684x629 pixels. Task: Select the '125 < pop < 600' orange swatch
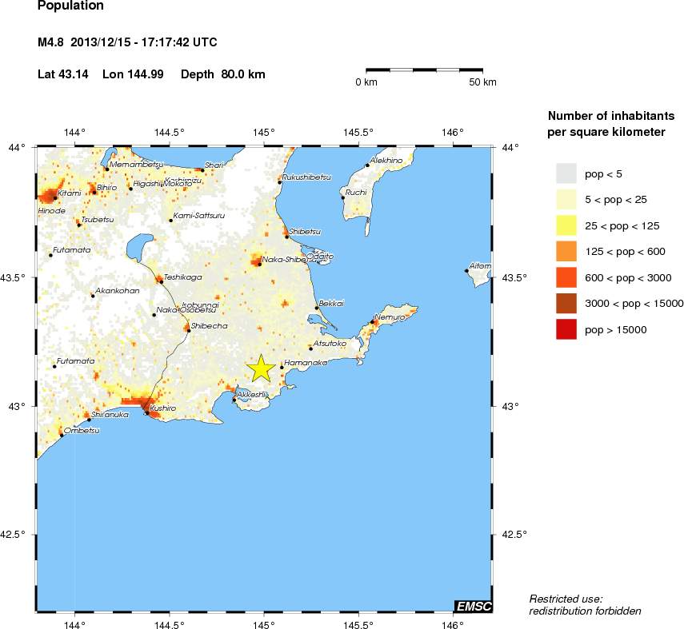566,251
